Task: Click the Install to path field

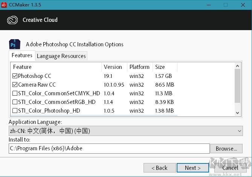Action: 109,148
